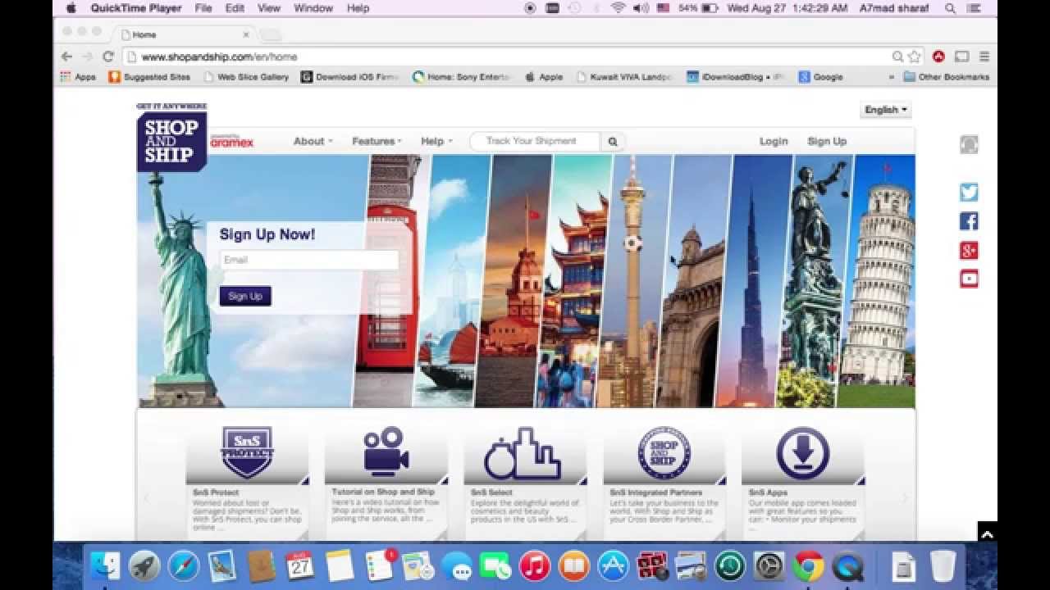Open the Google Plus social icon
The image size is (1050, 590).
click(x=969, y=250)
